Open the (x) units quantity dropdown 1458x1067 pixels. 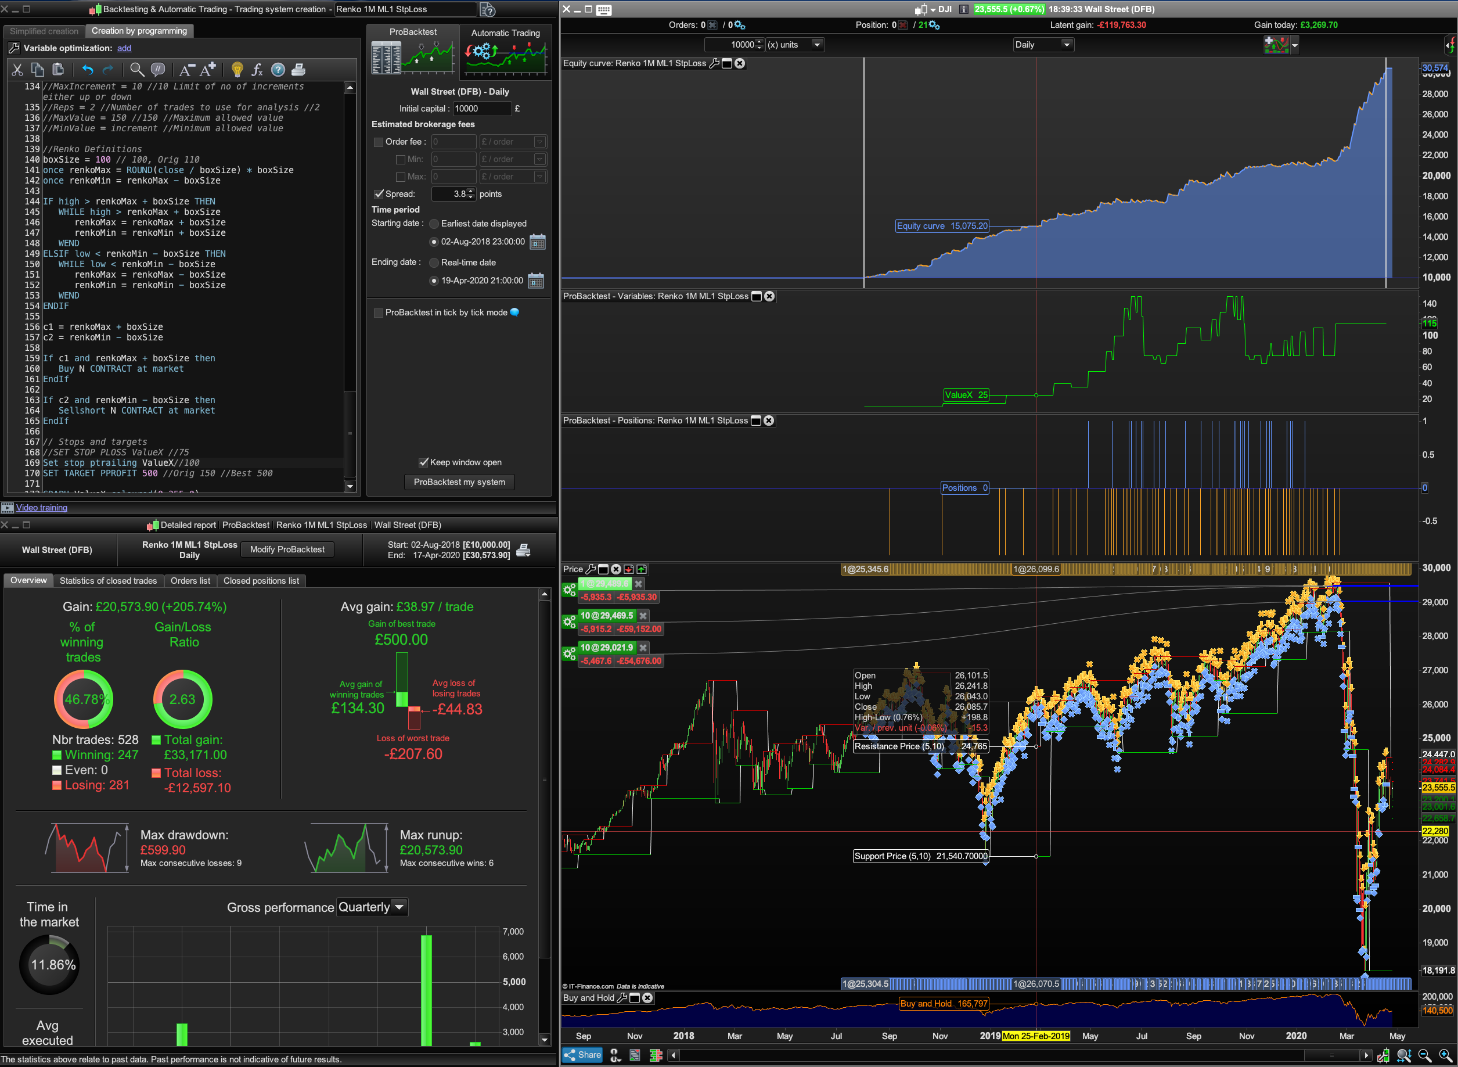pyautogui.click(x=817, y=45)
